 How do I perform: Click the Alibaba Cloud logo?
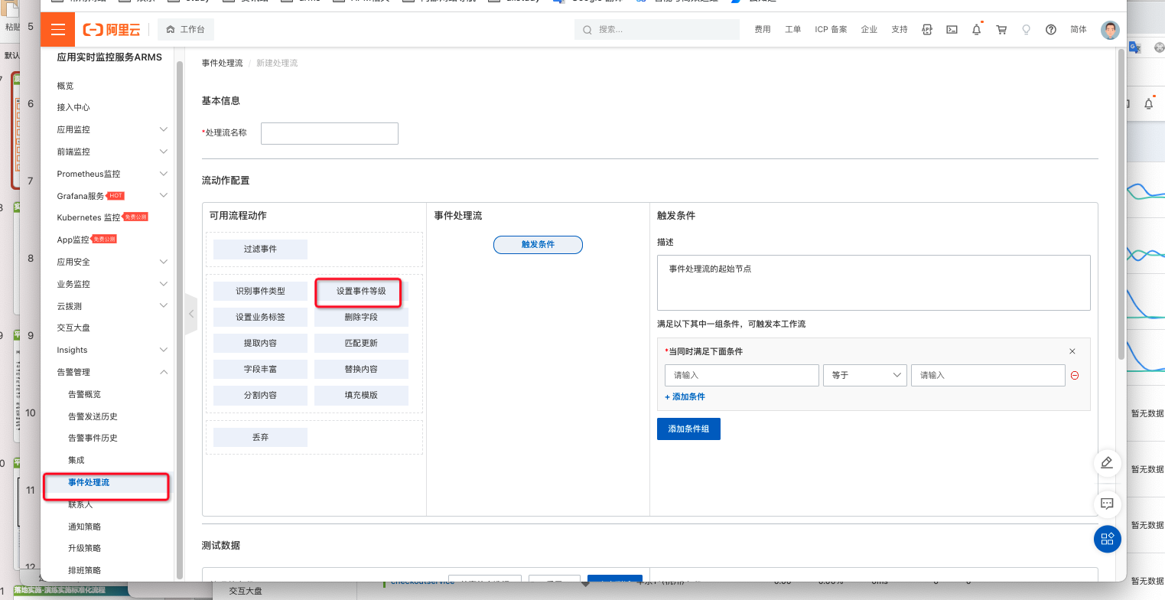[x=110, y=30]
